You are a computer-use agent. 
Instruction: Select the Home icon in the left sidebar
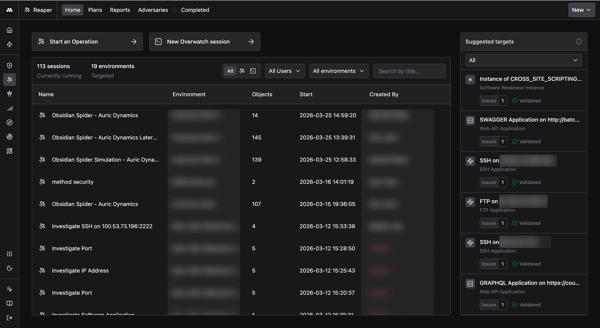click(x=10, y=30)
